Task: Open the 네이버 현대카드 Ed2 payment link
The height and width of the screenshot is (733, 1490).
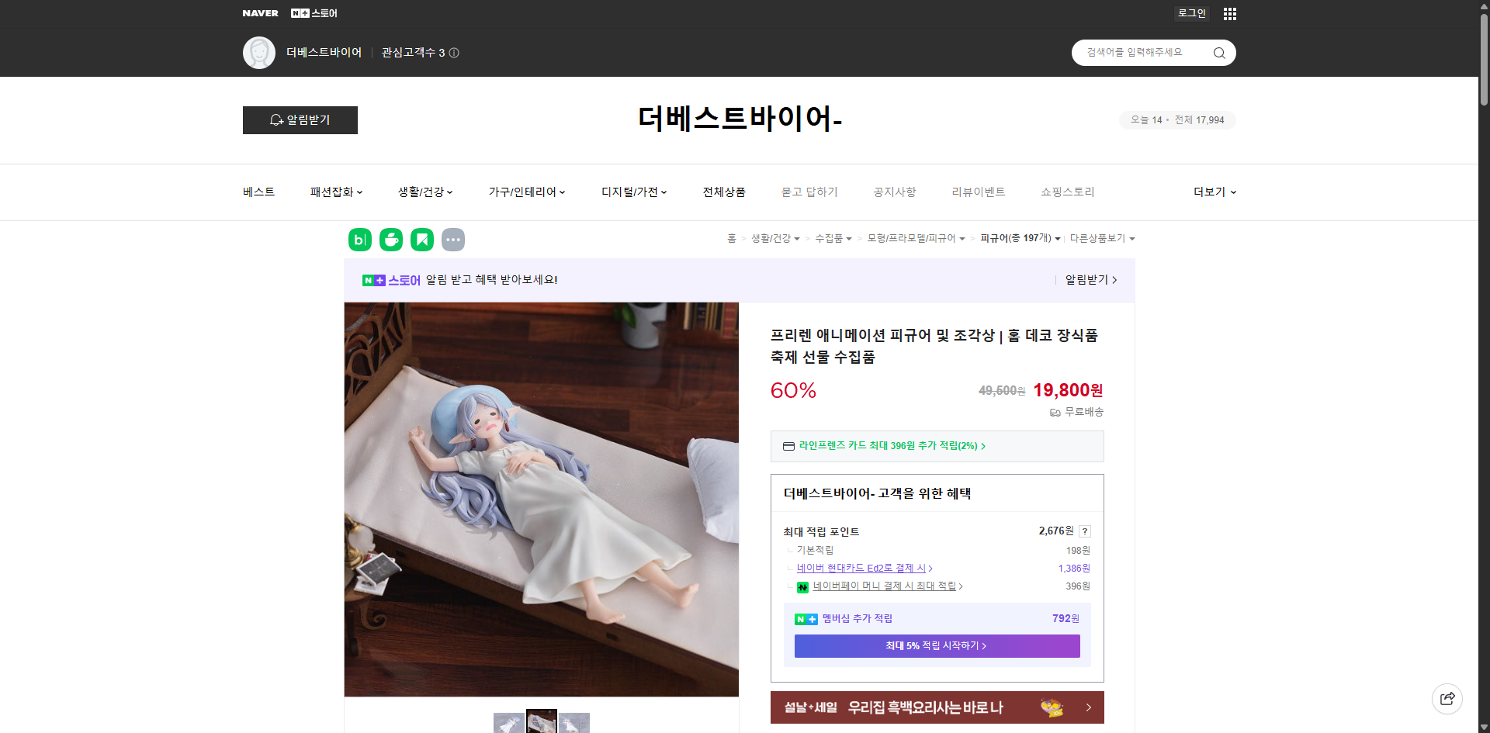Action: tap(863, 568)
